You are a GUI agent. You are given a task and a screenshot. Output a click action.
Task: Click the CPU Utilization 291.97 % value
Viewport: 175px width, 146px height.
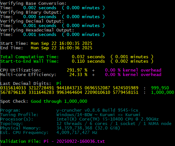pyautogui.click(x=77, y=70)
